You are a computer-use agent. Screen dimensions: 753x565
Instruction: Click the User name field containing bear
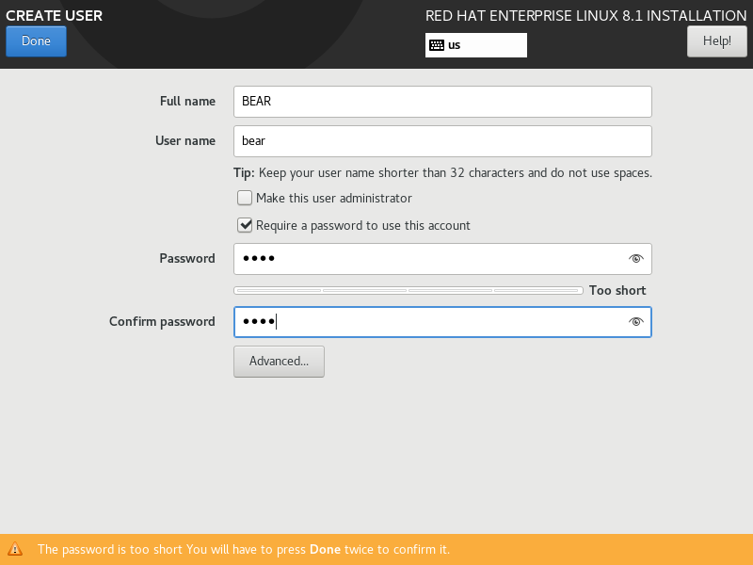442,141
